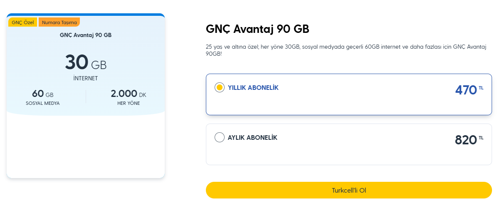
Task: Click the blank white area of package card
Action: tap(86, 146)
